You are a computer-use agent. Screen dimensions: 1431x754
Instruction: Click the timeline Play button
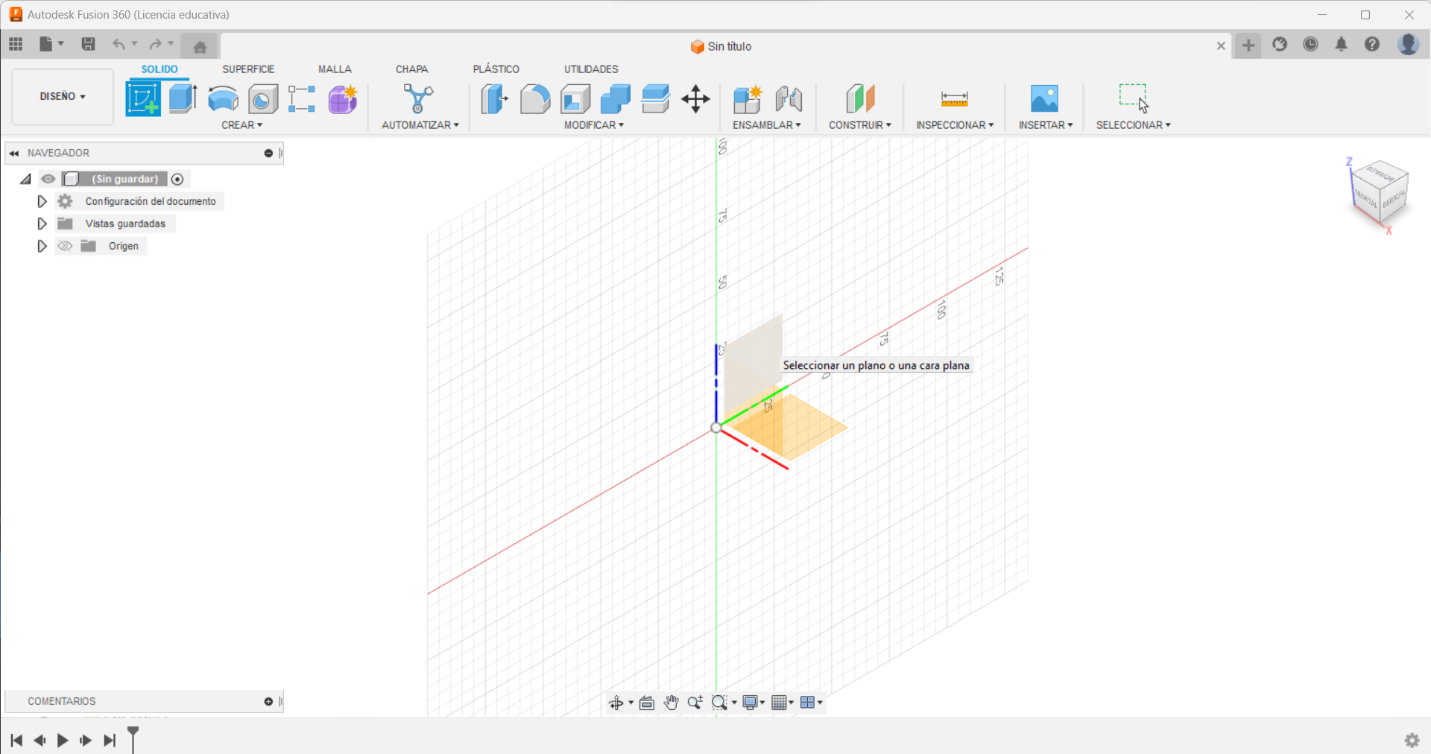coord(63,741)
